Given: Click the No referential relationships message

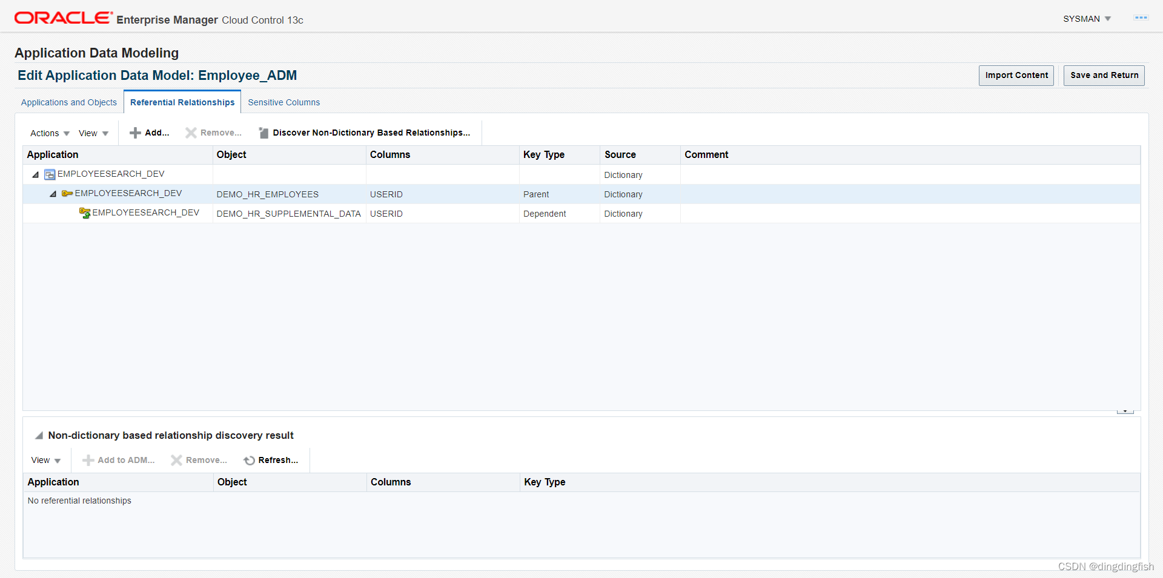Looking at the screenshot, I should pyautogui.click(x=79, y=501).
